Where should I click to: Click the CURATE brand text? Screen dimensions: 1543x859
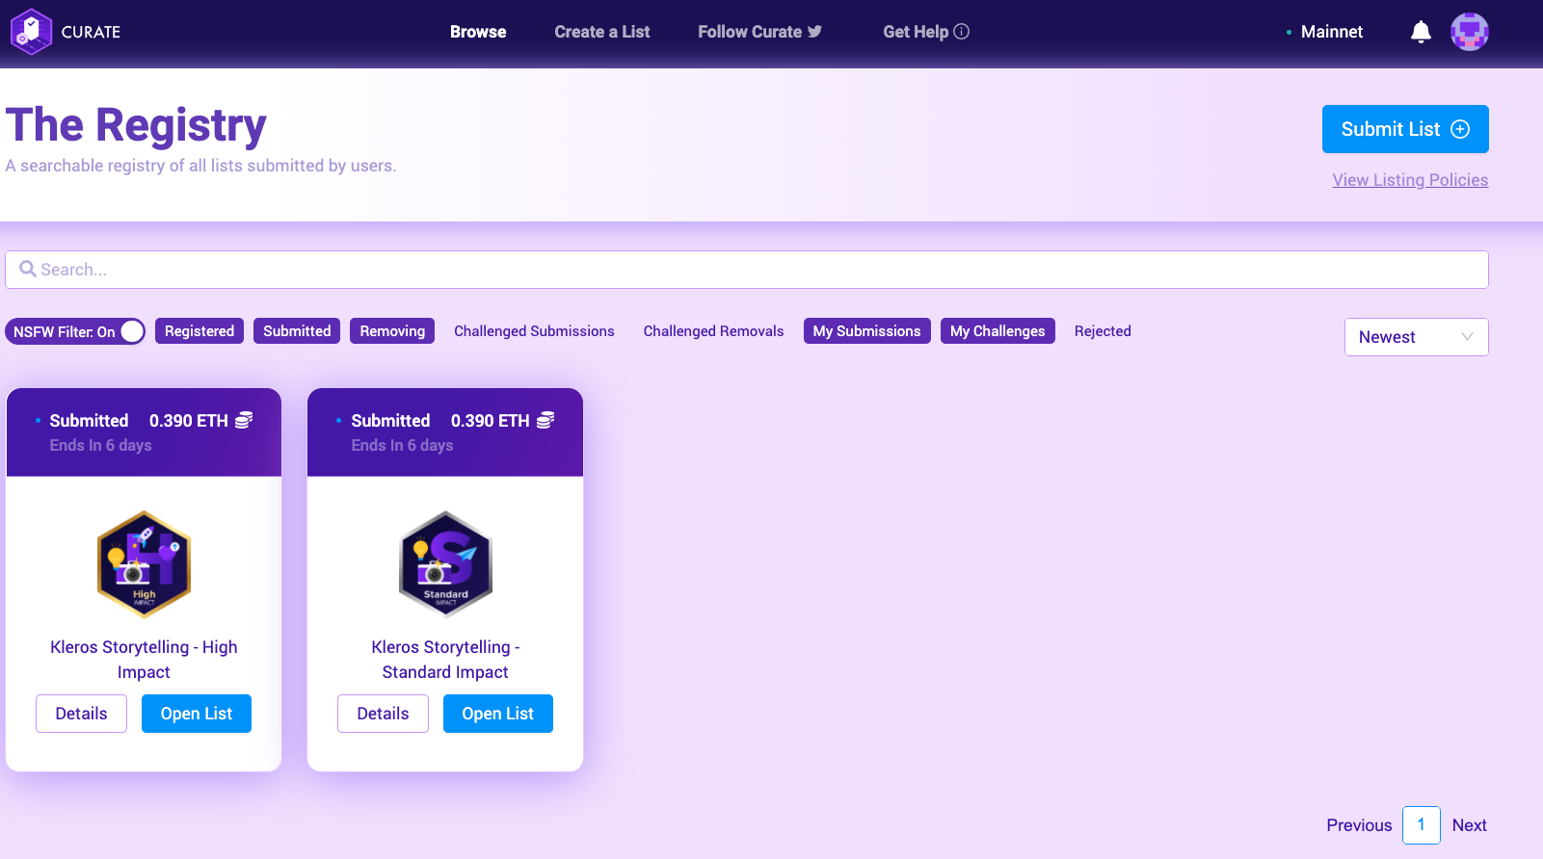point(91,32)
